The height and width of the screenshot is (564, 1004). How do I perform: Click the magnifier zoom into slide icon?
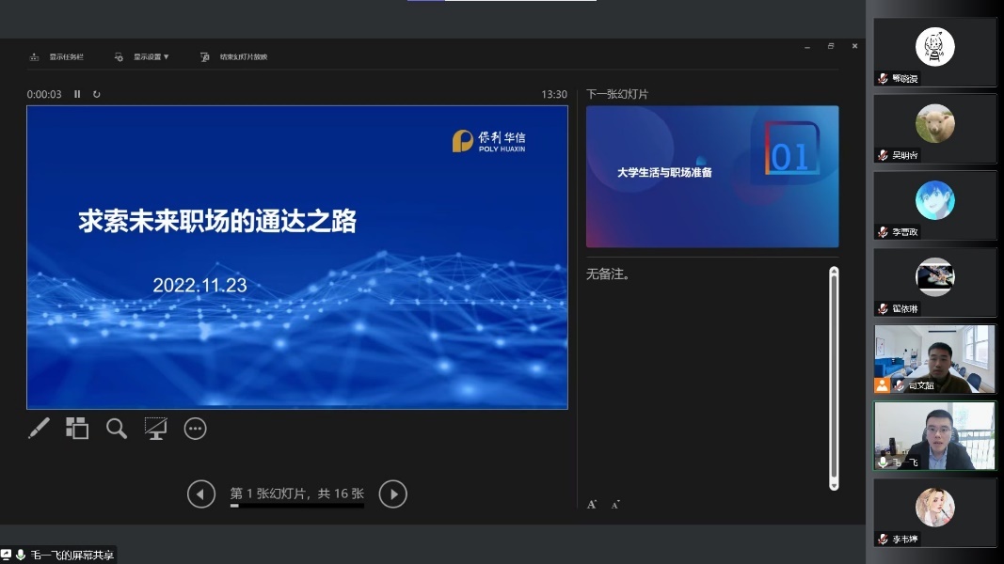click(117, 429)
